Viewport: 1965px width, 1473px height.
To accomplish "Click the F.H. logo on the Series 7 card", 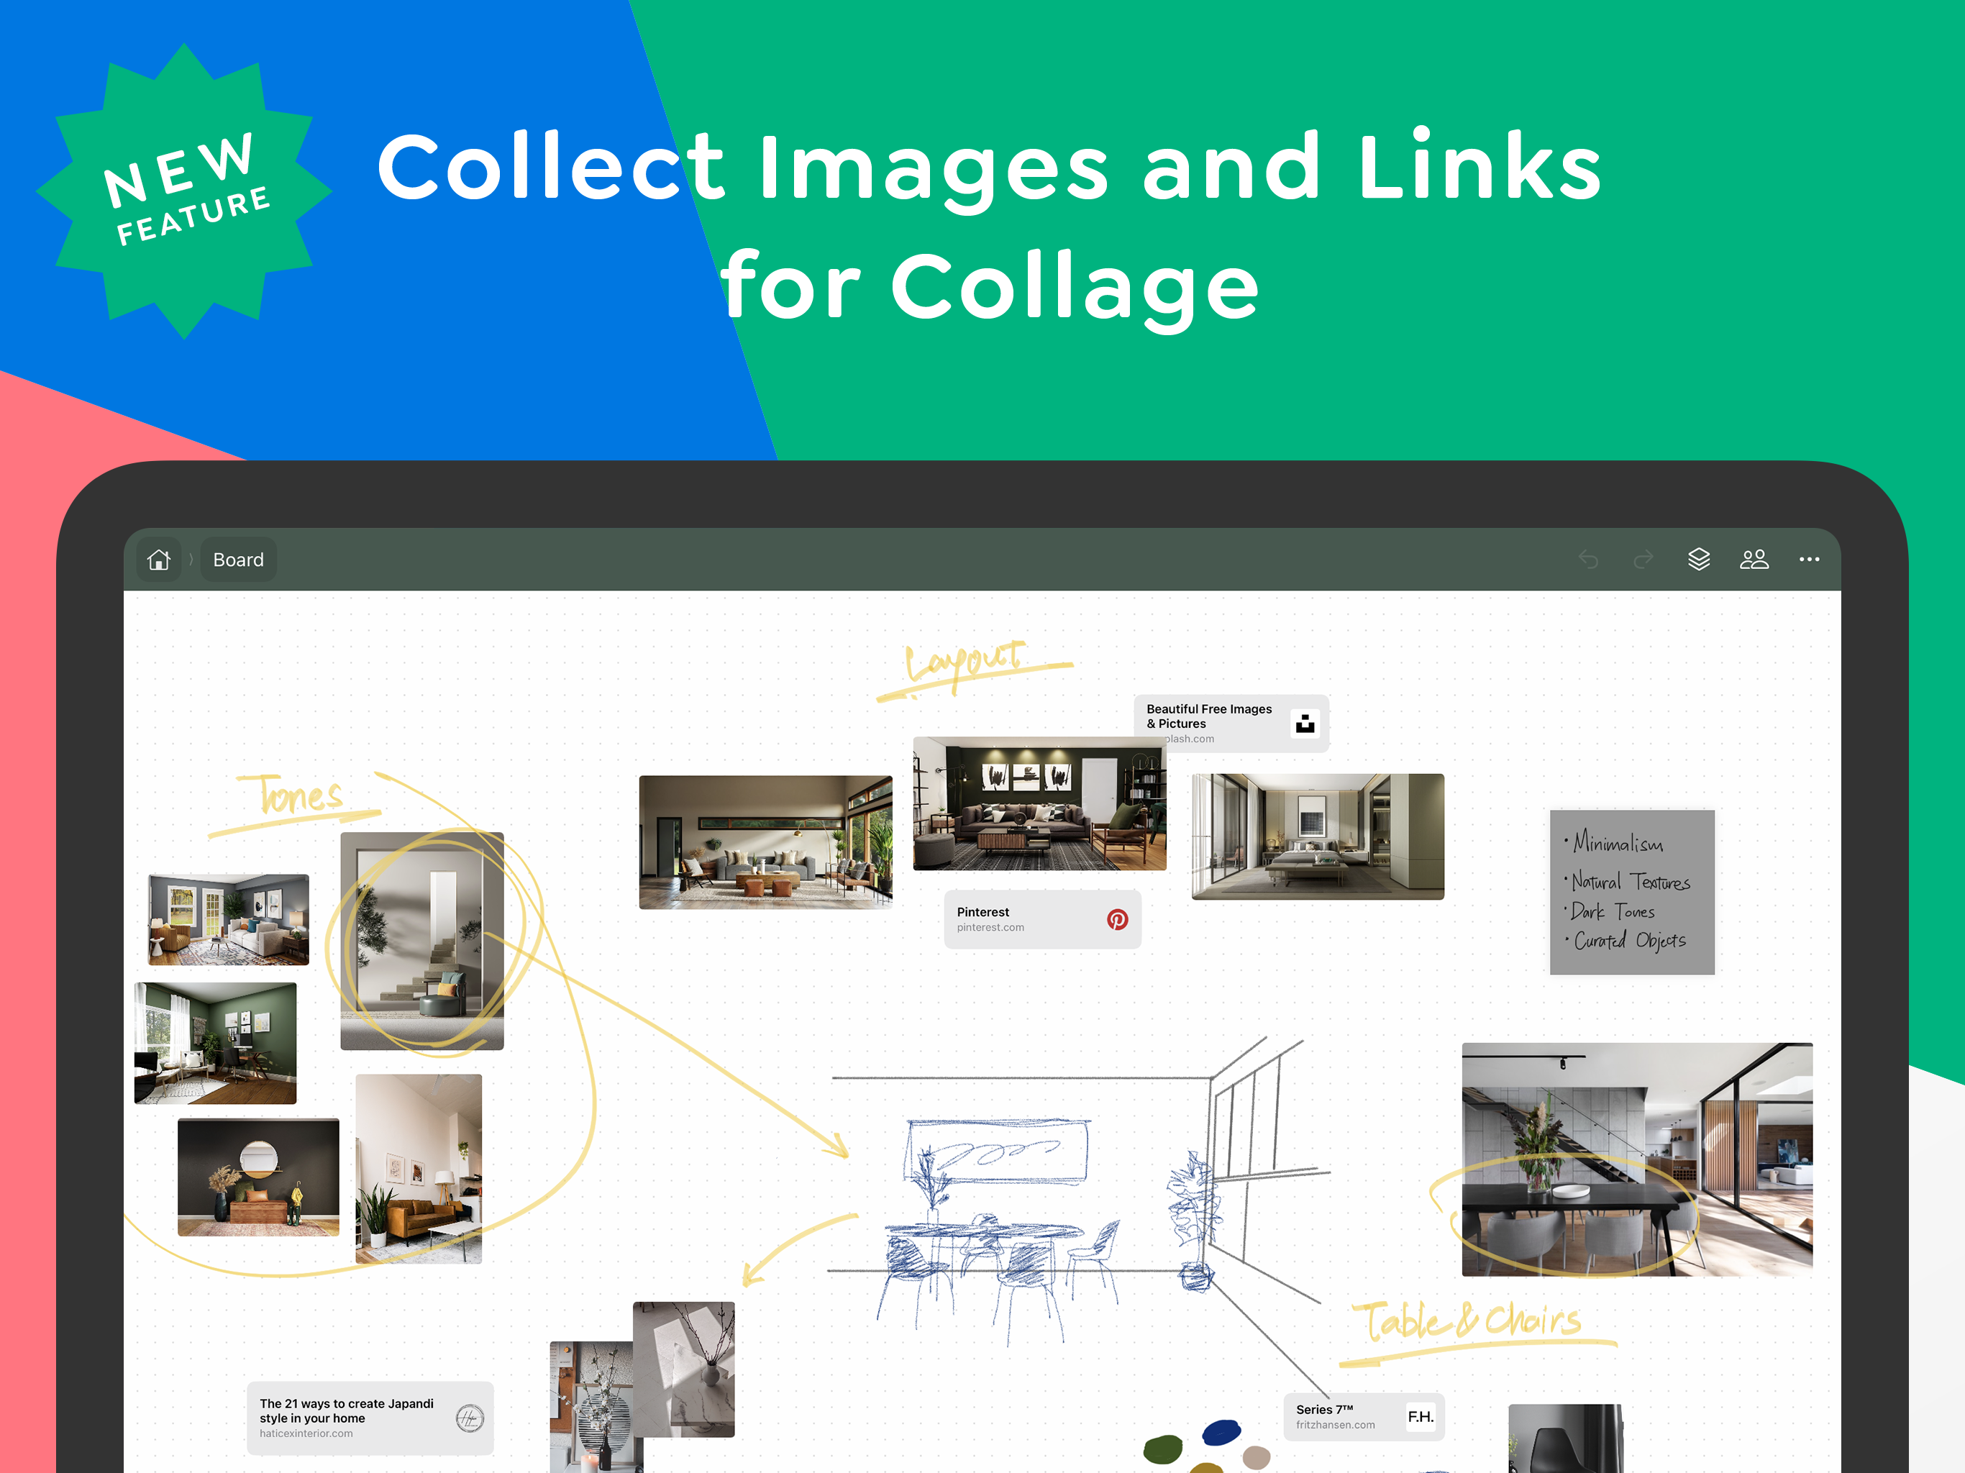I will click(1421, 1417).
